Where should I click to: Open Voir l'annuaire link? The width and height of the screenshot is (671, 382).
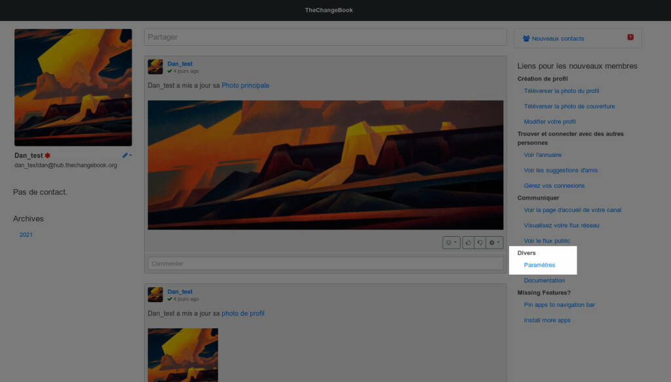click(543, 154)
